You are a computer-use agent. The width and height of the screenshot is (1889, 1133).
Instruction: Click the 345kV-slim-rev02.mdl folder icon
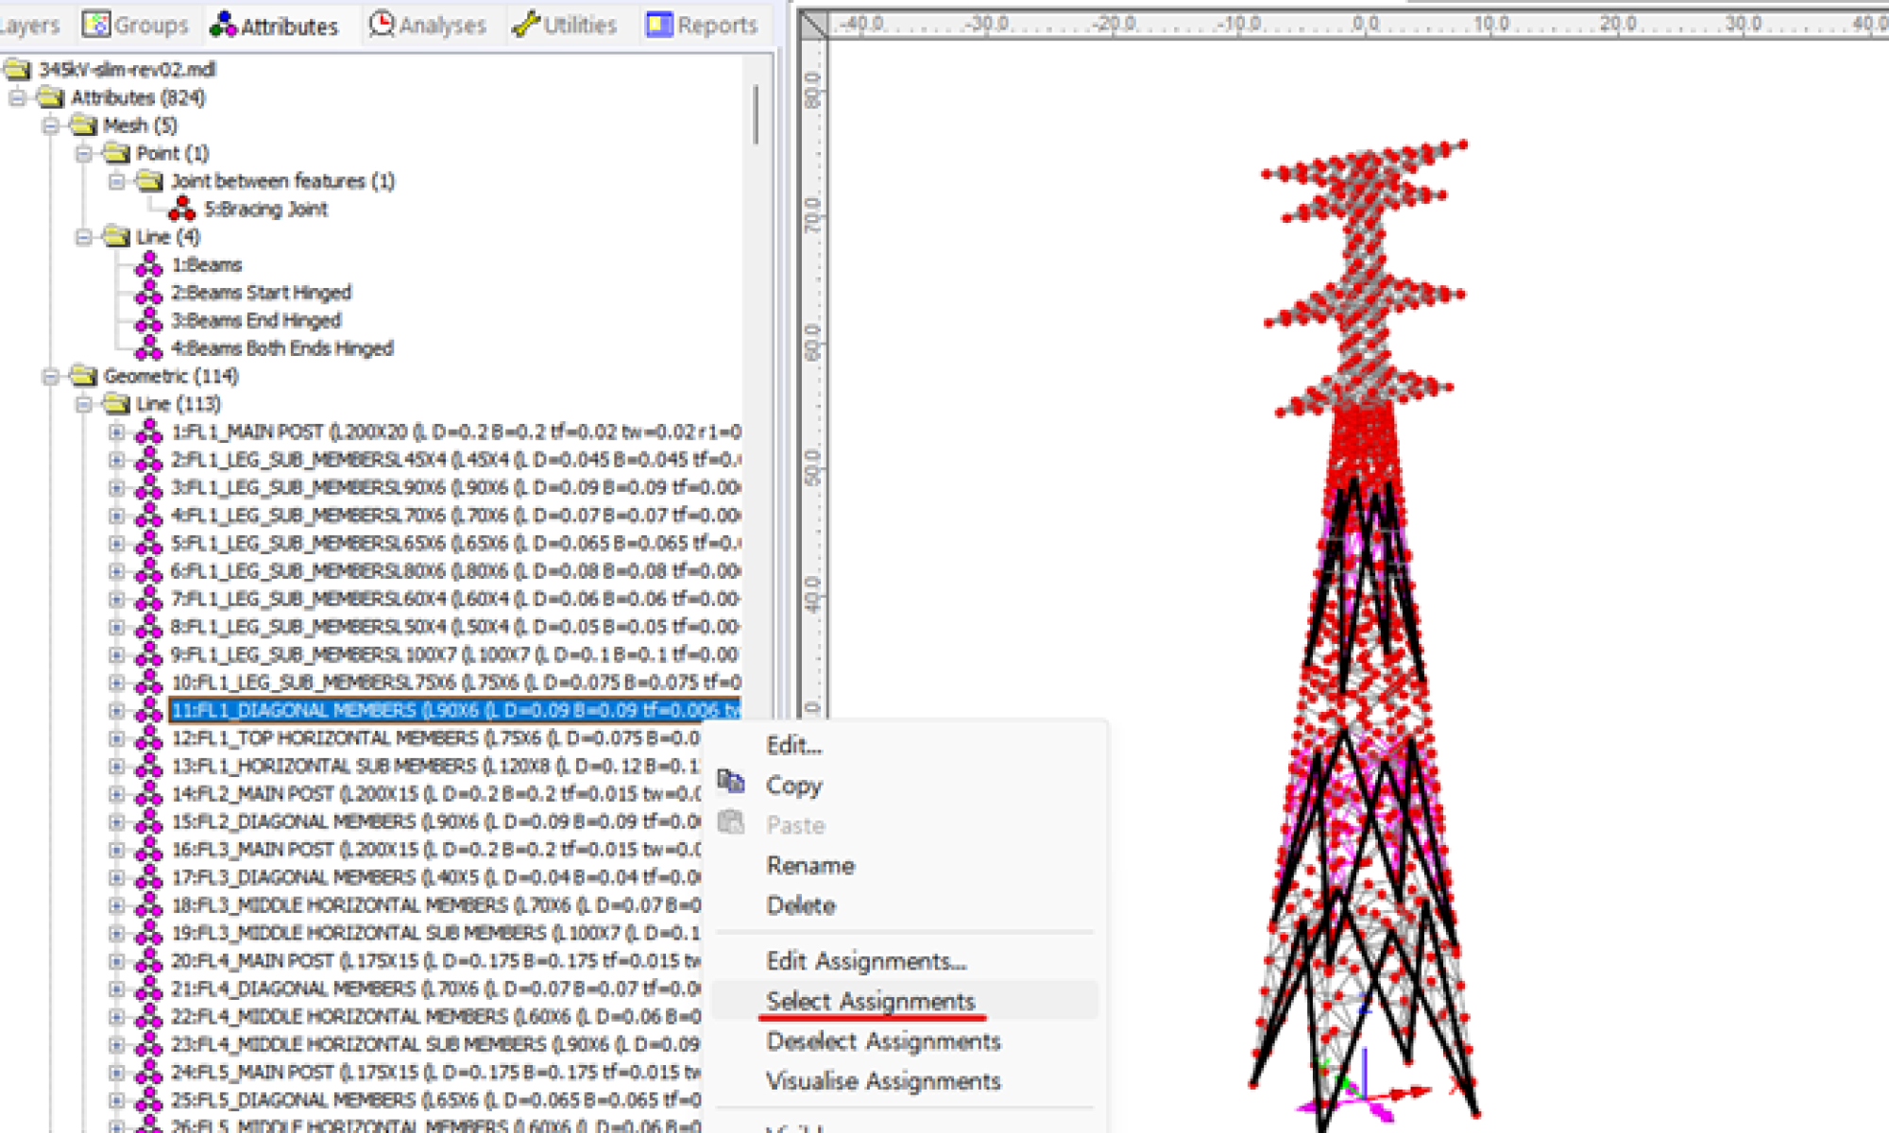pyautogui.click(x=17, y=69)
